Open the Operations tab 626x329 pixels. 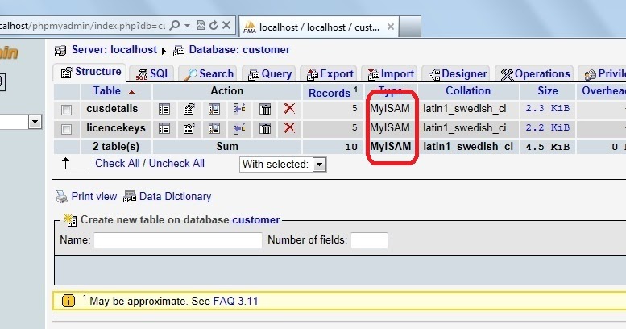click(x=535, y=74)
